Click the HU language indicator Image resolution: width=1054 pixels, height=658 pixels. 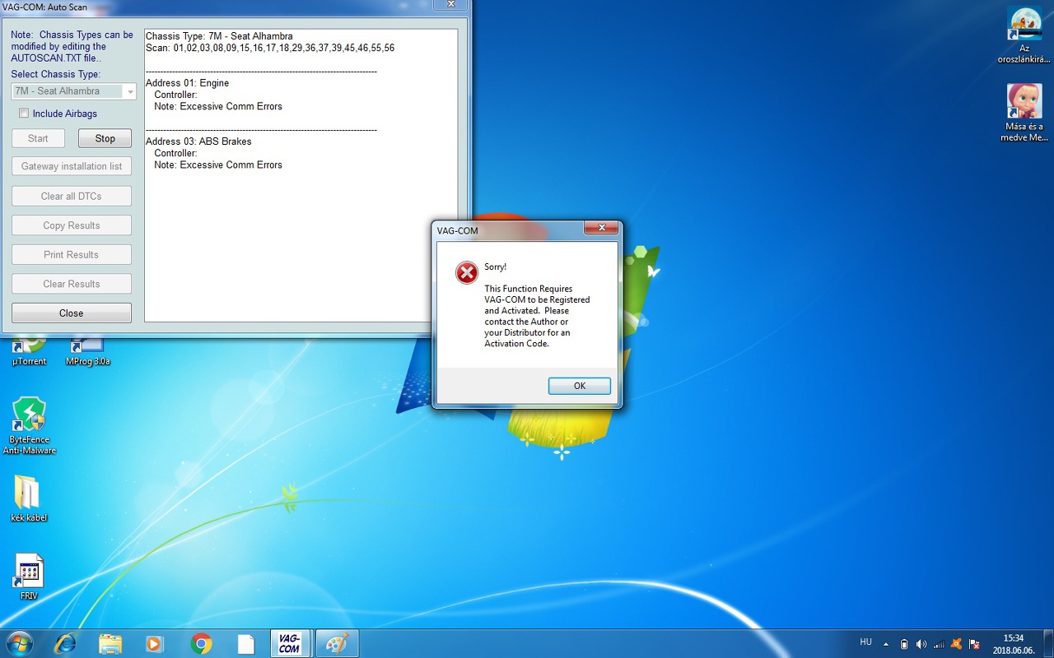point(865,642)
